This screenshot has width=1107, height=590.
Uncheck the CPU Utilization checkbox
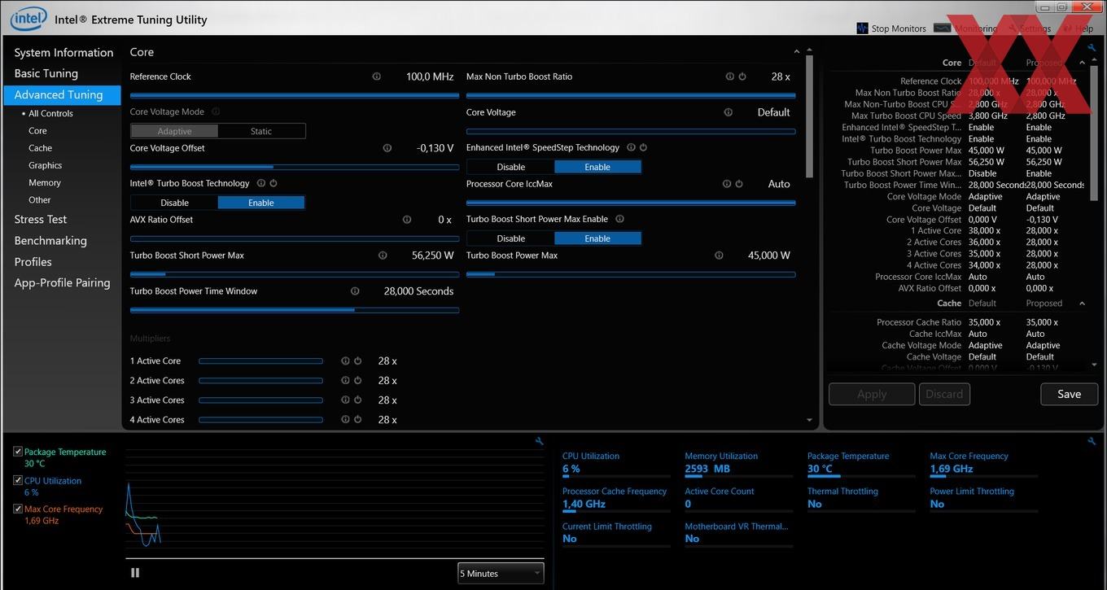18,481
